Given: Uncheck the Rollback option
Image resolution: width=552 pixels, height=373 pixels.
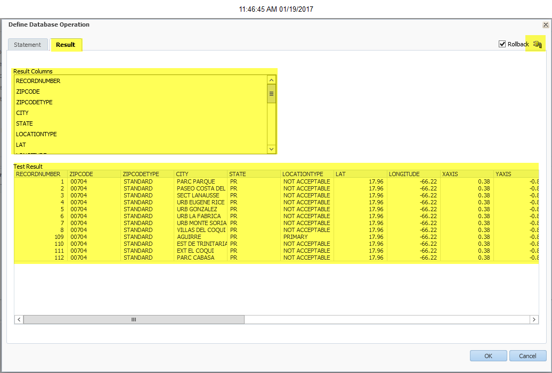Looking at the screenshot, I should [502, 44].
